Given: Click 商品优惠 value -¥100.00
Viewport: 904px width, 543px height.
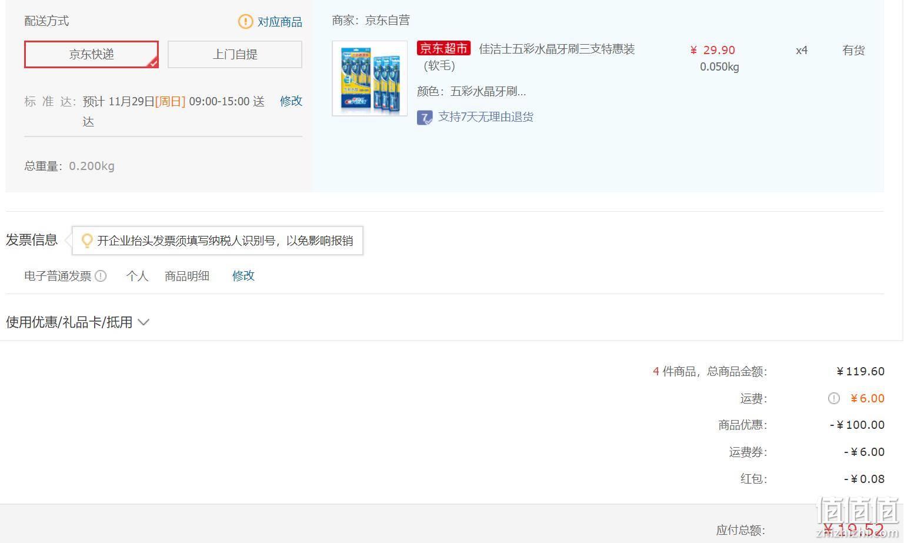Looking at the screenshot, I should click(x=857, y=425).
